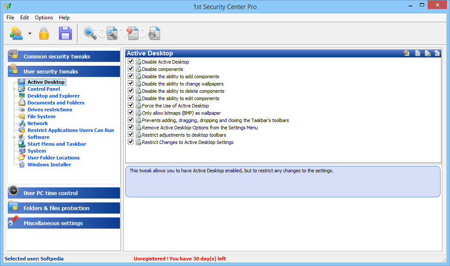
Task: Toggle Only allow bitmaps (BMP) as wallpaper
Action: tap(131, 113)
